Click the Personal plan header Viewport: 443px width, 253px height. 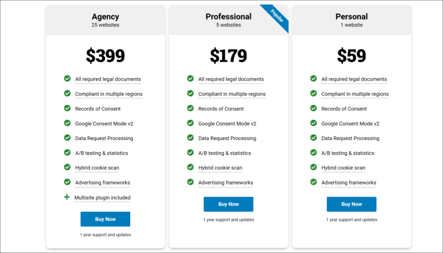351,16
